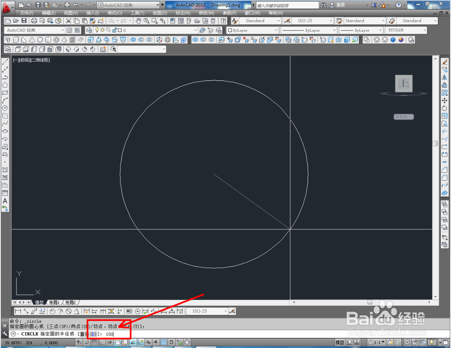Click the search keyword input box
Image resolution: width=451 pixels, height=348 pixels.
click(287, 5)
